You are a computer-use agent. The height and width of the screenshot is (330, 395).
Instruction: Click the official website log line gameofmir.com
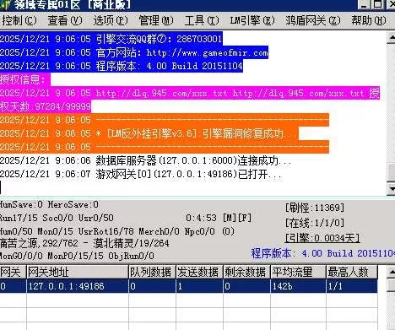(134, 52)
